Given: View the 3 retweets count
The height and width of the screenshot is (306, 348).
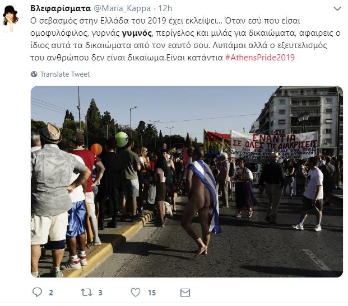Looking at the screenshot, I should (100, 293).
